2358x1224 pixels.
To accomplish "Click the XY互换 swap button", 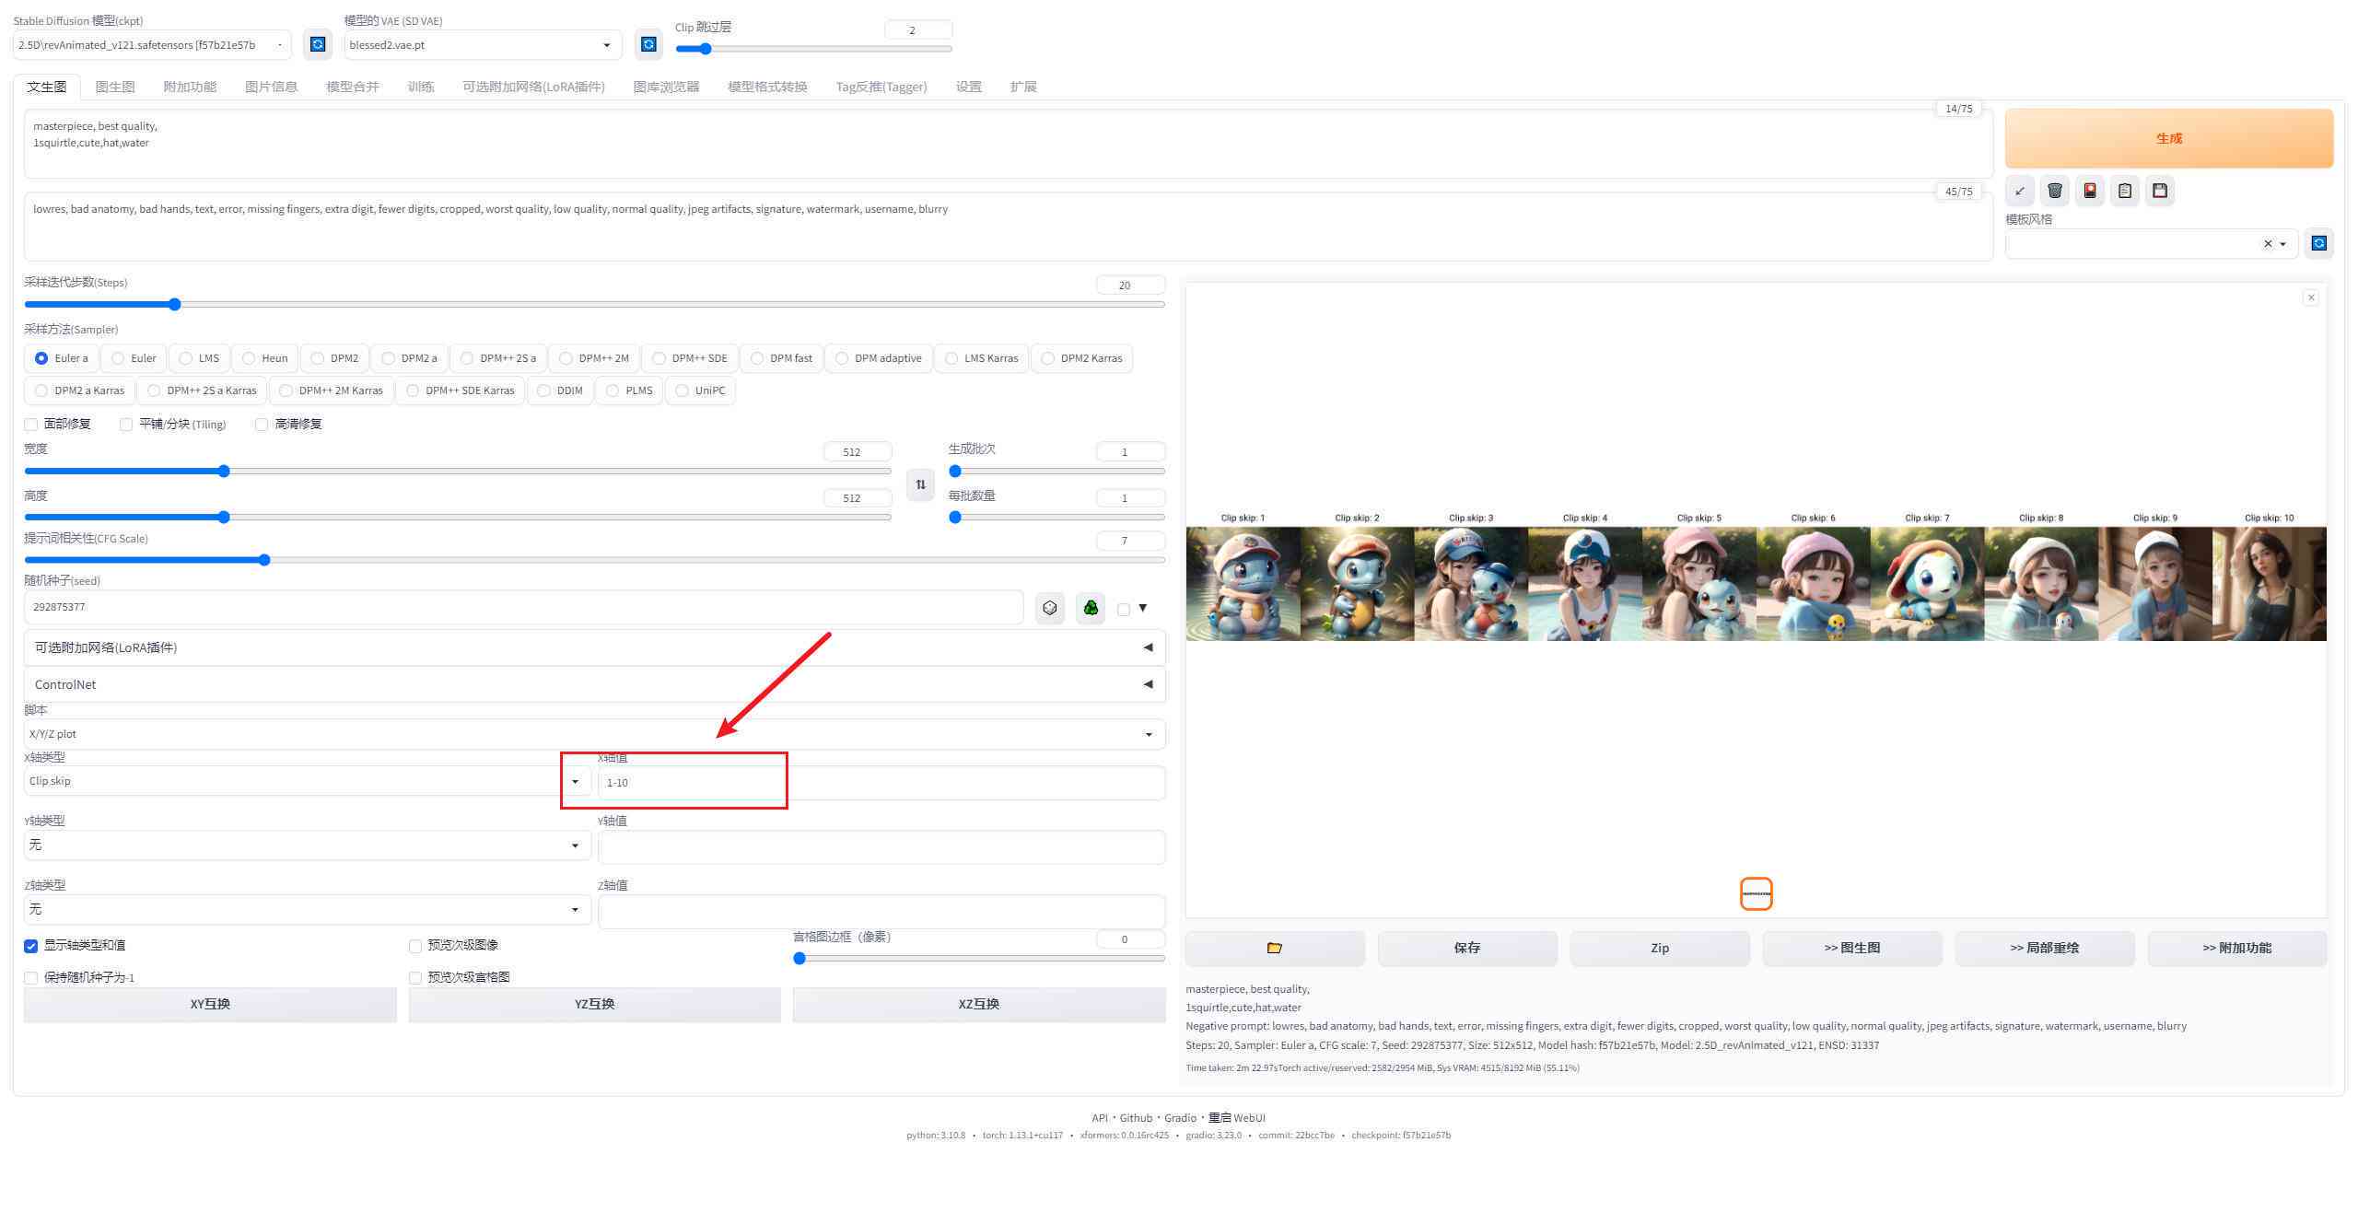I will click(x=210, y=1005).
